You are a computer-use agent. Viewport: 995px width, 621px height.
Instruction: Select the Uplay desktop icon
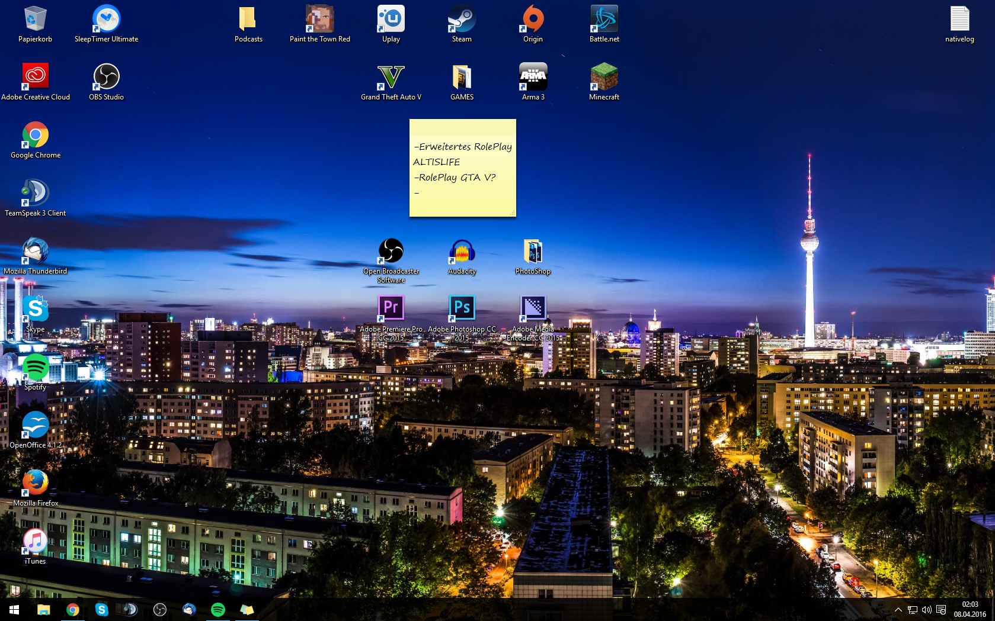pyautogui.click(x=391, y=20)
